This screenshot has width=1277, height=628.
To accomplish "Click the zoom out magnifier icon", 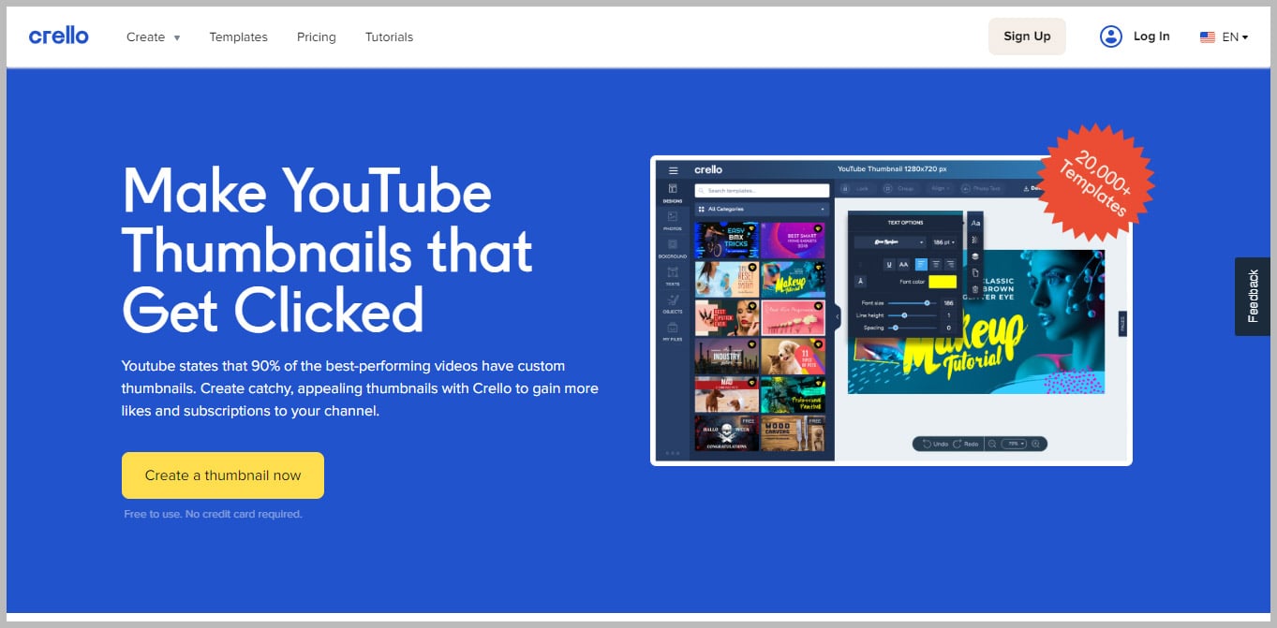I will tap(992, 444).
